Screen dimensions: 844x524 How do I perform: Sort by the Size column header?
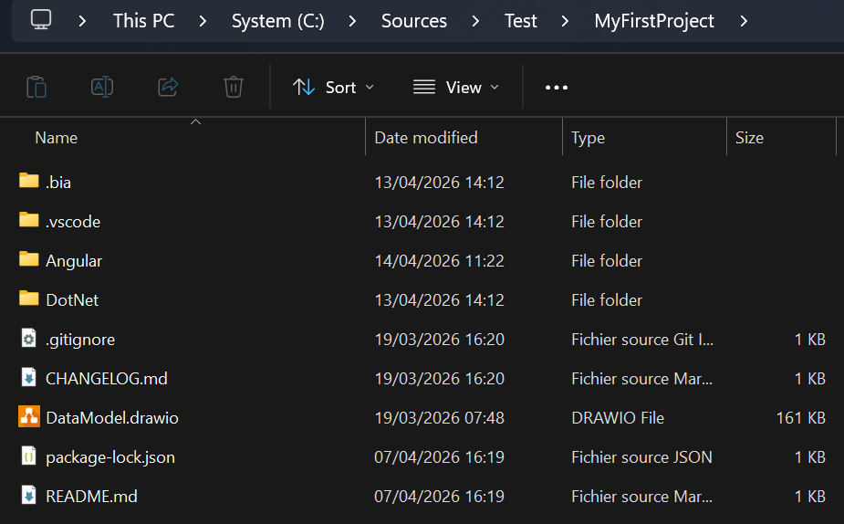749,138
